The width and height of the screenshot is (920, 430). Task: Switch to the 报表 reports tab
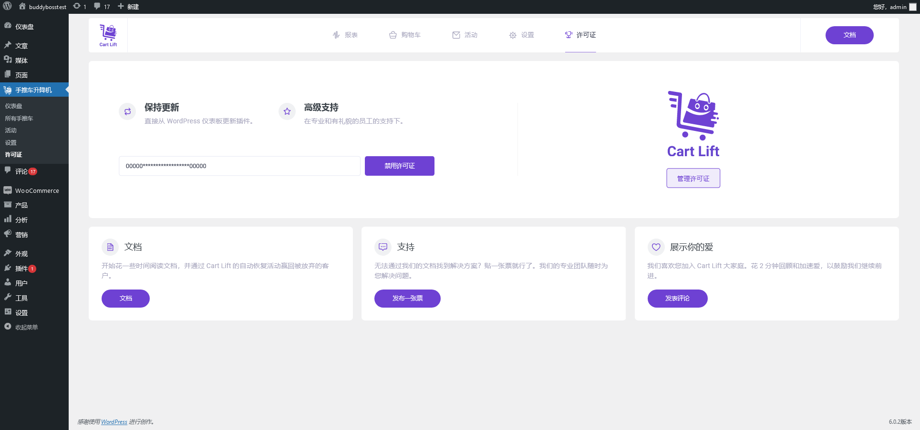345,35
